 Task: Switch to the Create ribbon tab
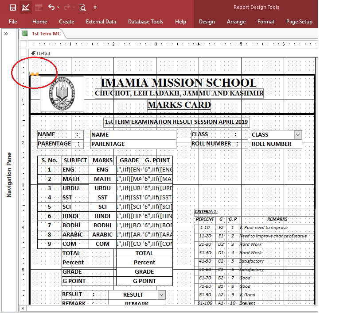(66, 22)
